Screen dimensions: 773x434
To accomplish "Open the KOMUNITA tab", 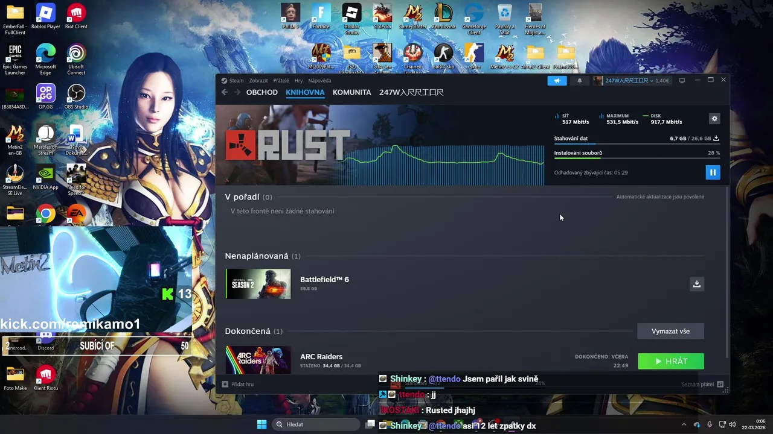I will (x=352, y=92).
